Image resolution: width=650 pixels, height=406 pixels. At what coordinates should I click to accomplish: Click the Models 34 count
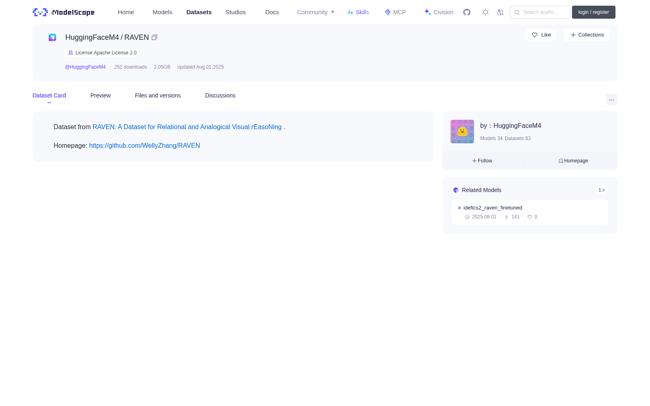click(491, 138)
